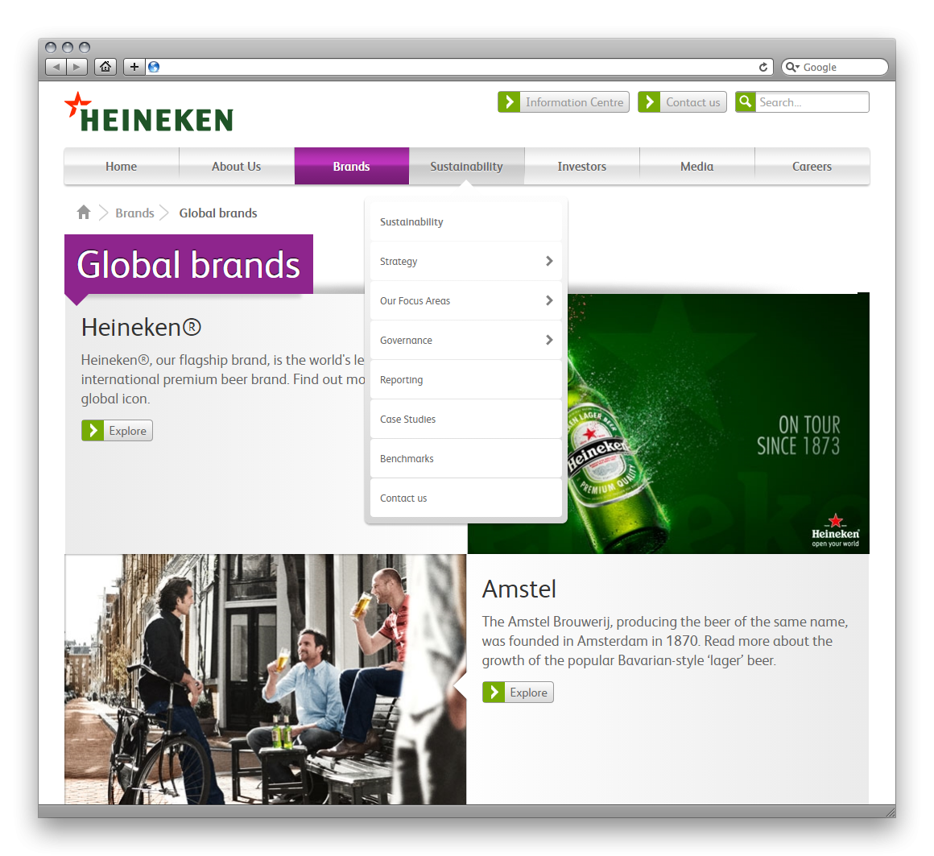Click the Heineken® heading

(141, 327)
